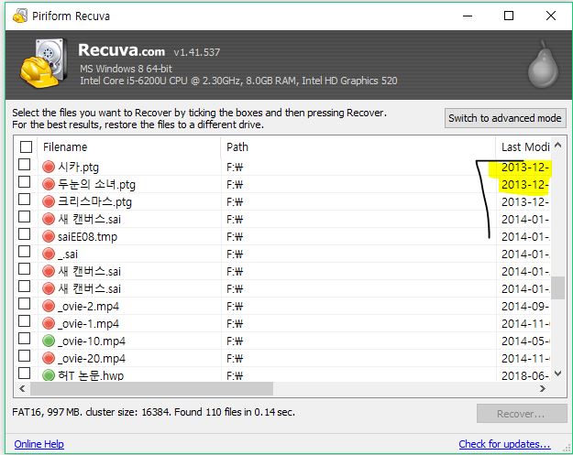Tick the checkbox for _ovie-20.mp4
The height and width of the screenshot is (455, 573).
24,356
